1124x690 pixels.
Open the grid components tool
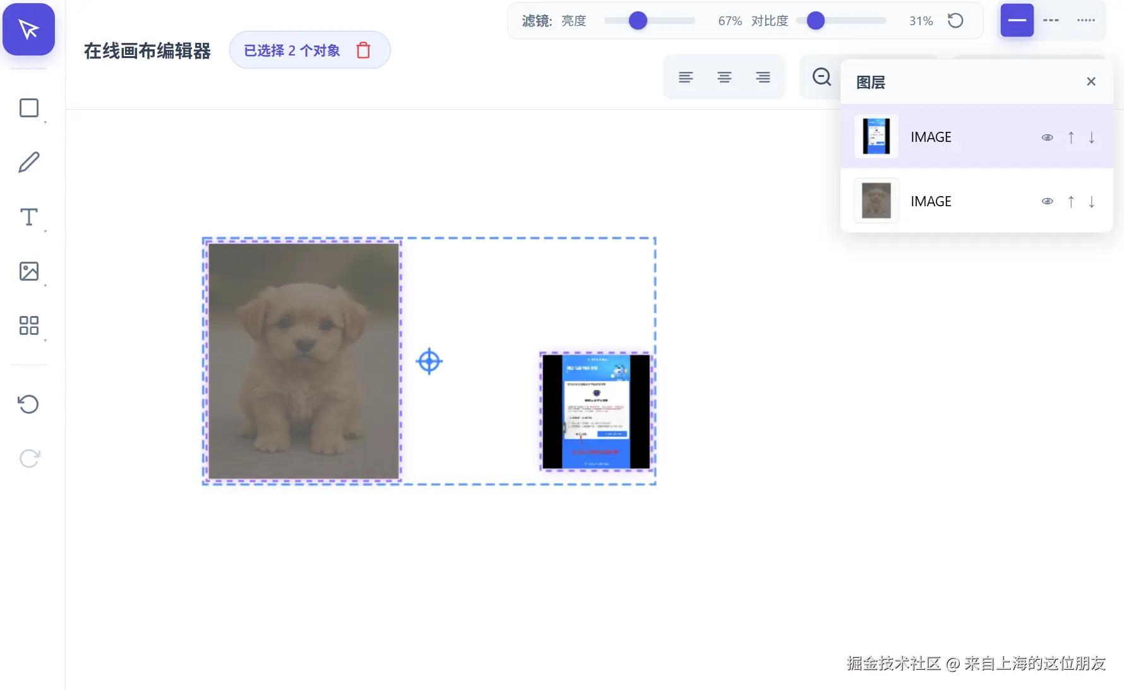click(x=29, y=325)
